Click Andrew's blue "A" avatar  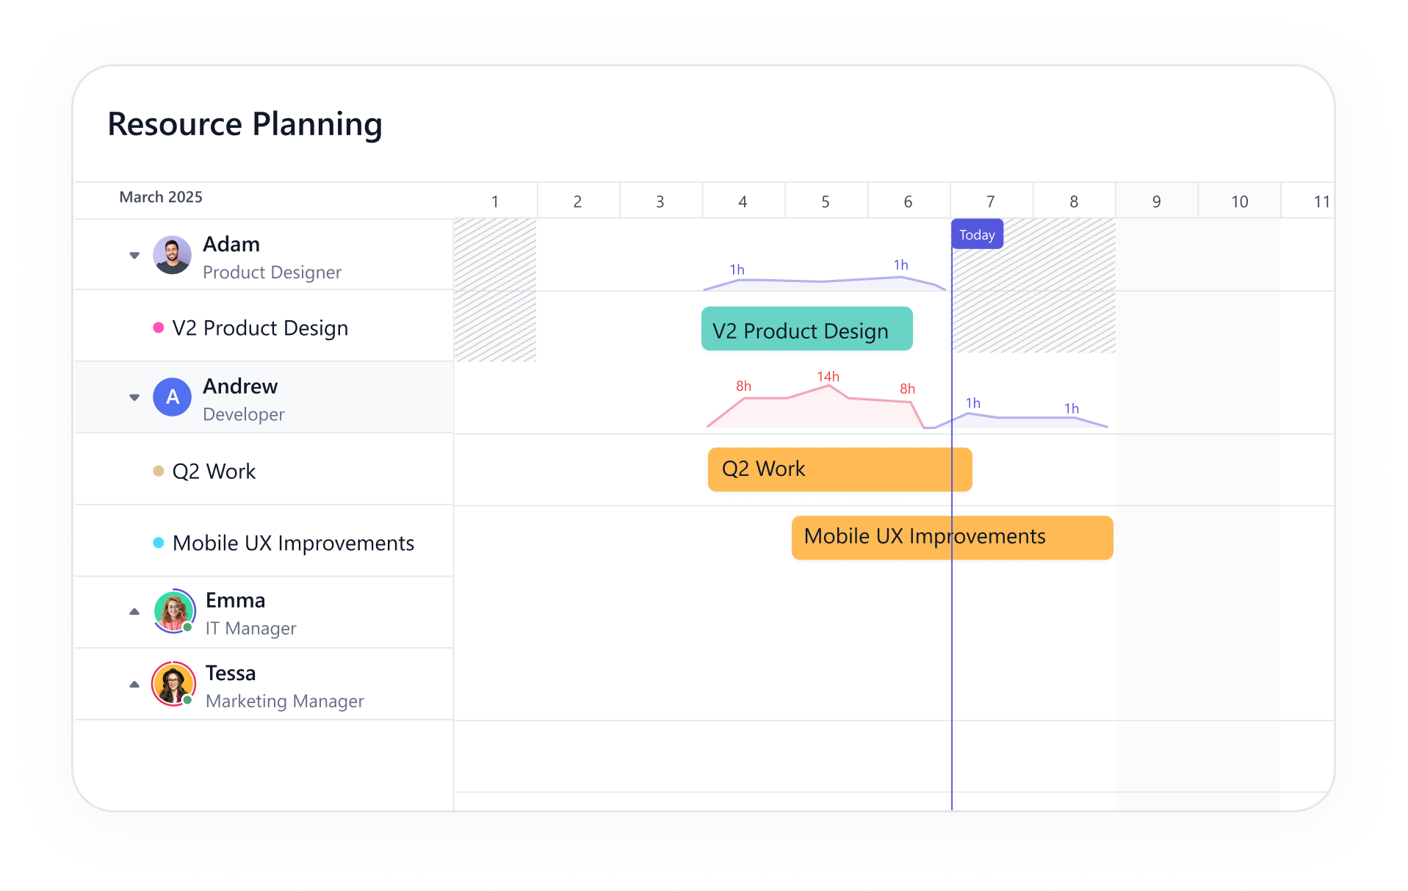(x=172, y=397)
